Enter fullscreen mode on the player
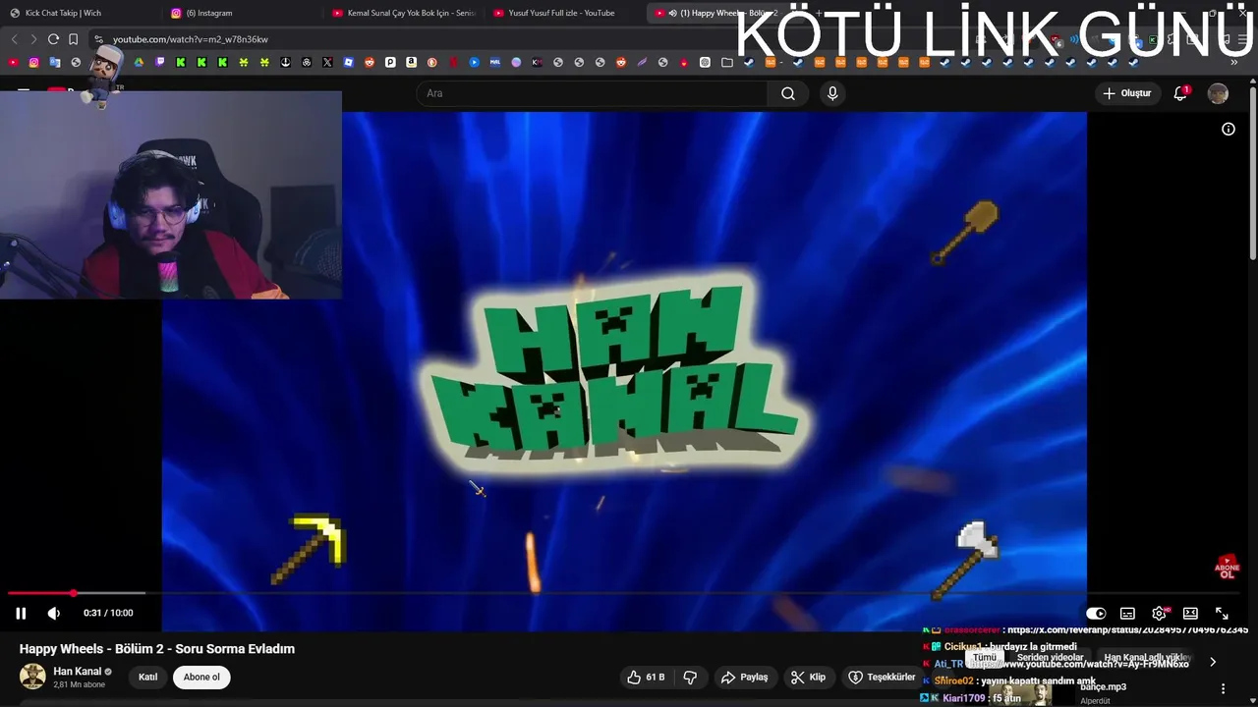Screen dimensions: 1258x707 coord(1222,613)
